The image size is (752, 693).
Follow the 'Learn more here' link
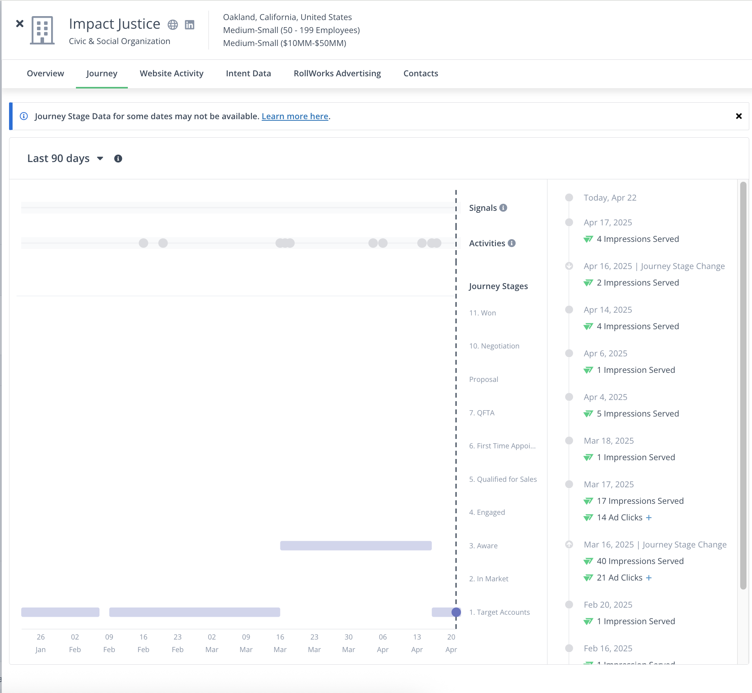(x=295, y=116)
